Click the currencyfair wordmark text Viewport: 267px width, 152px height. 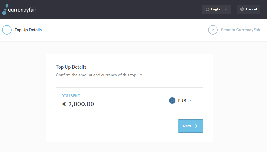tap(22, 10)
